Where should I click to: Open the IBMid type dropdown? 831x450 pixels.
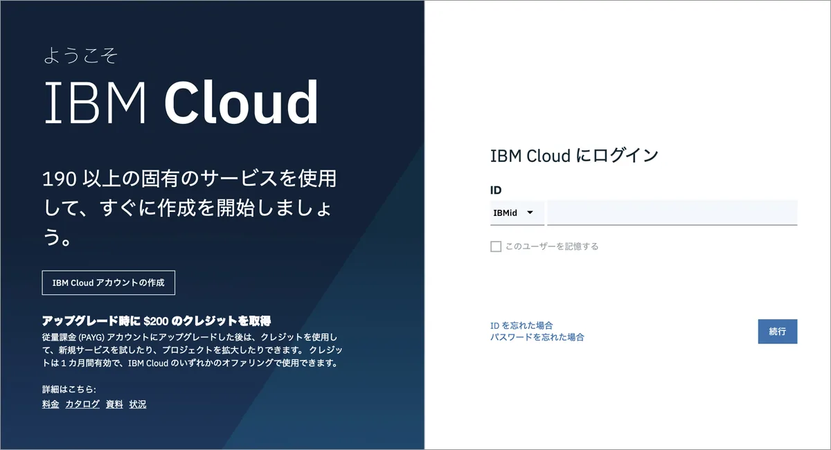517,213
